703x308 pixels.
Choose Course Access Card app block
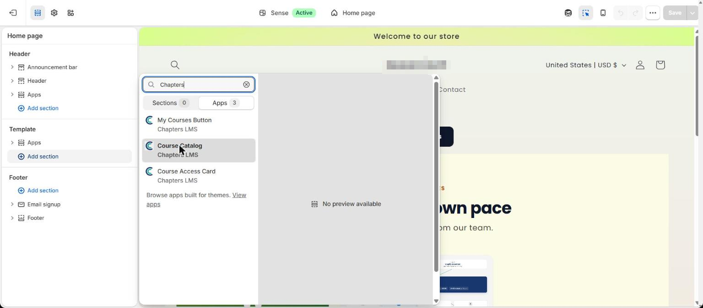199,176
